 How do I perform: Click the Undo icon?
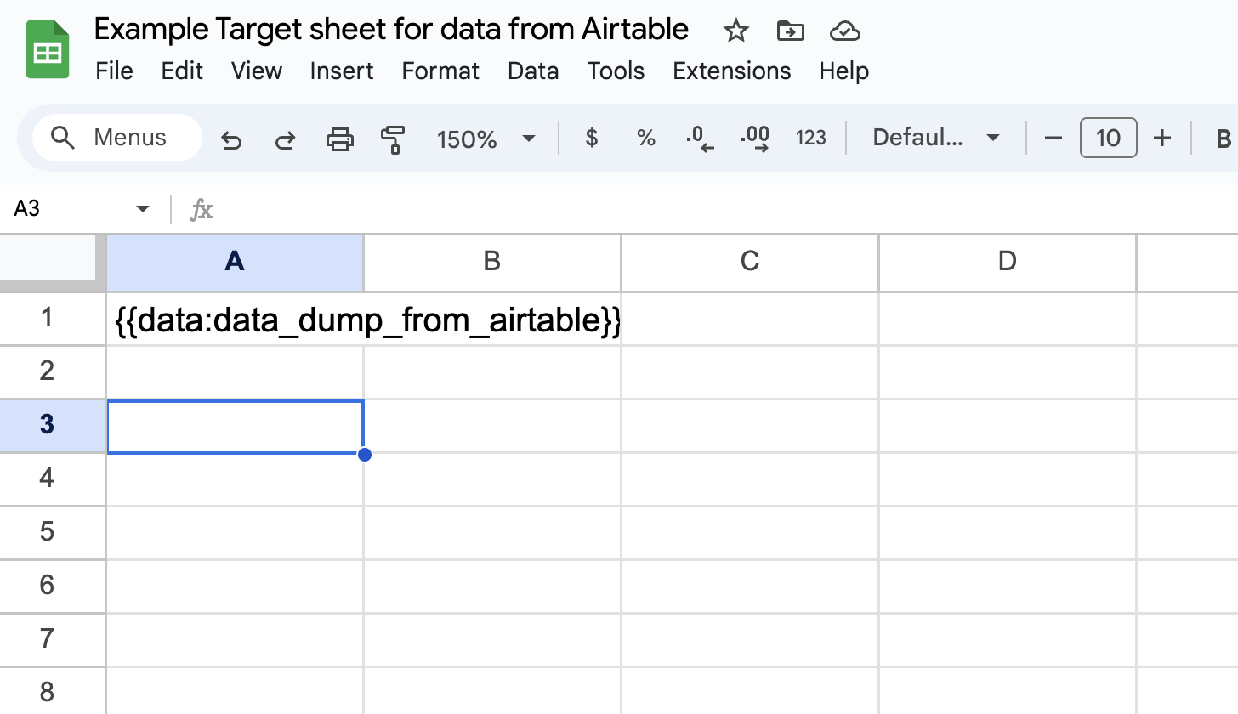tap(231, 138)
